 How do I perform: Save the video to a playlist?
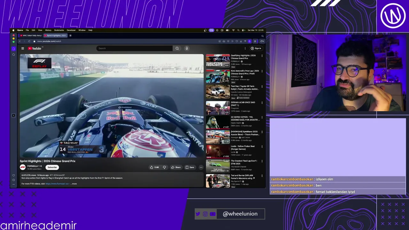click(190, 167)
